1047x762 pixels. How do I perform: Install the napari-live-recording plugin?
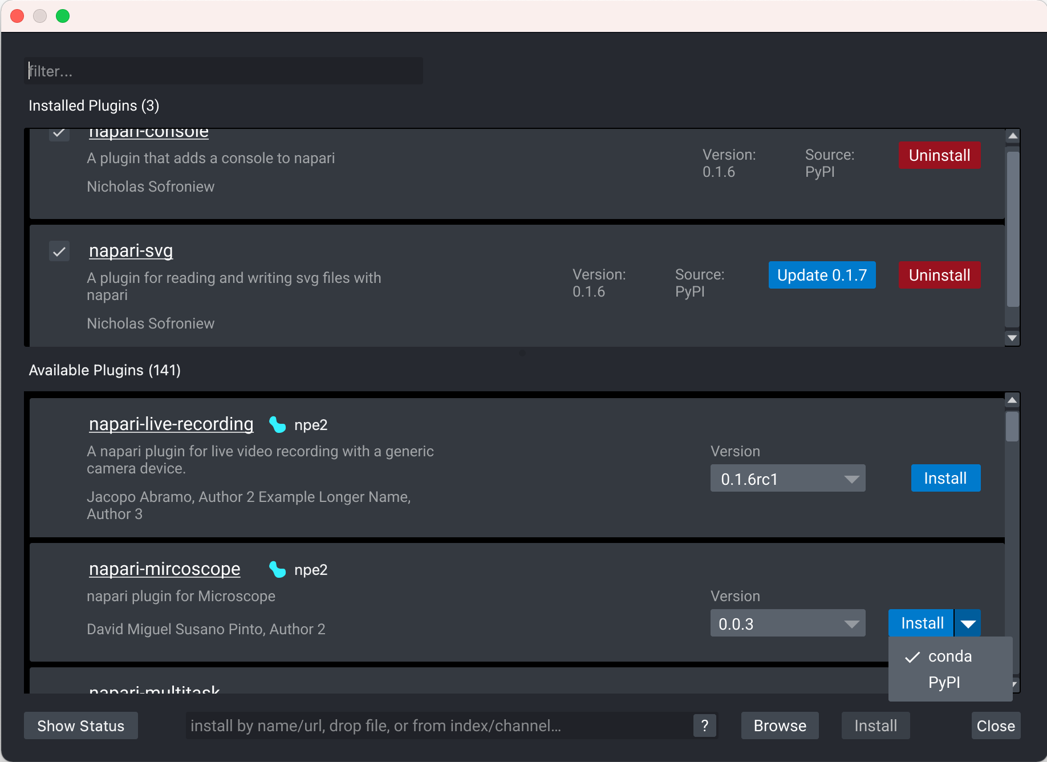coord(945,478)
